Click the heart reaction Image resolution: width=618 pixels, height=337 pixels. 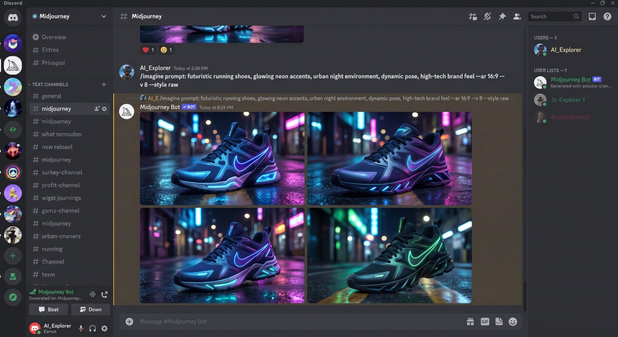(148, 50)
